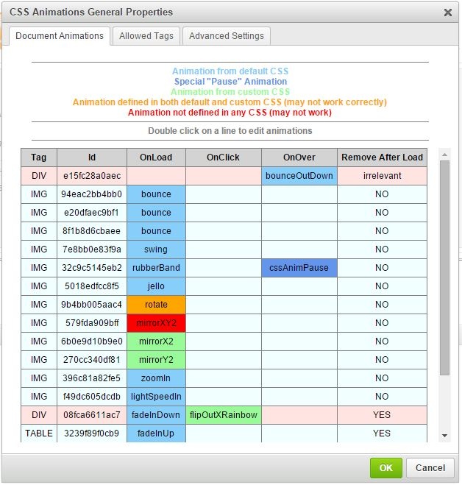
Task: Click the rubberBand animation cell
Action: (x=156, y=268)
